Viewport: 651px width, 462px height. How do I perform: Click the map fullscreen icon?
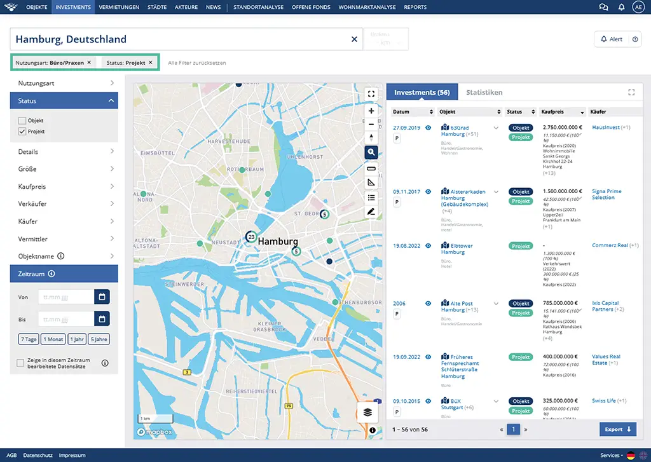371,94
